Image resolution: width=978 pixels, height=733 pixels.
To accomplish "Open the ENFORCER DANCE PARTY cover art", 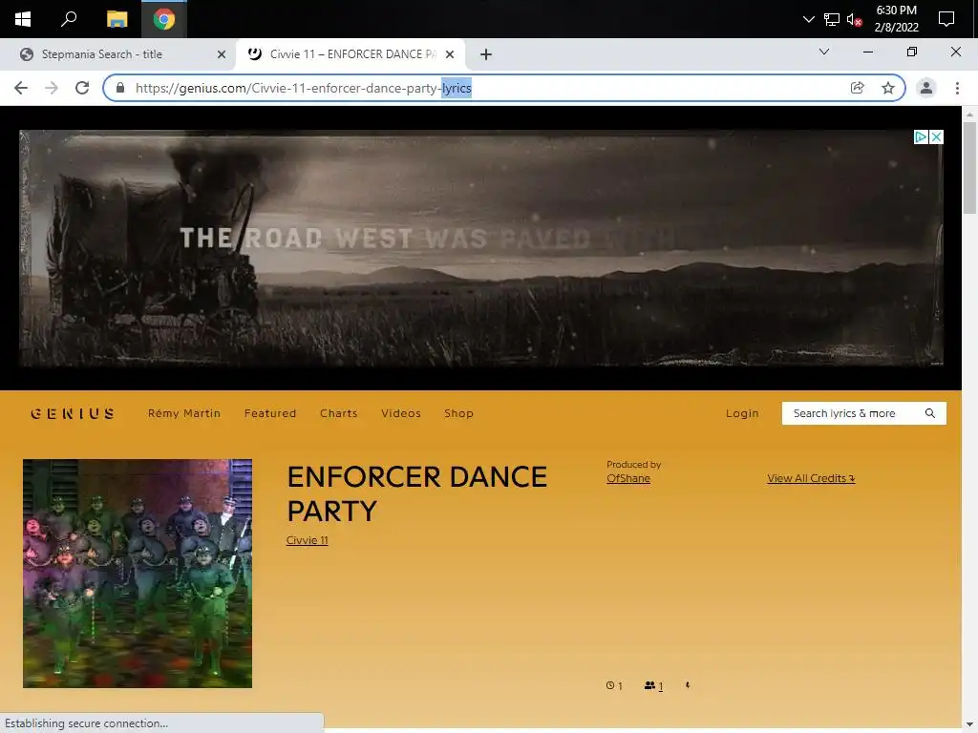I will tap(138, 574).
